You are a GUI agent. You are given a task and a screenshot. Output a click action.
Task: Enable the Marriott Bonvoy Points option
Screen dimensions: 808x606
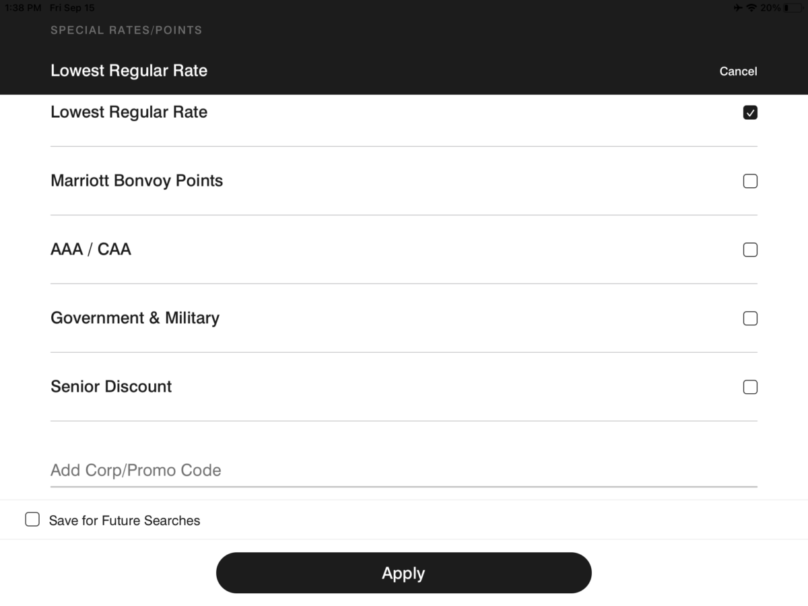click(x=749, y=180)
